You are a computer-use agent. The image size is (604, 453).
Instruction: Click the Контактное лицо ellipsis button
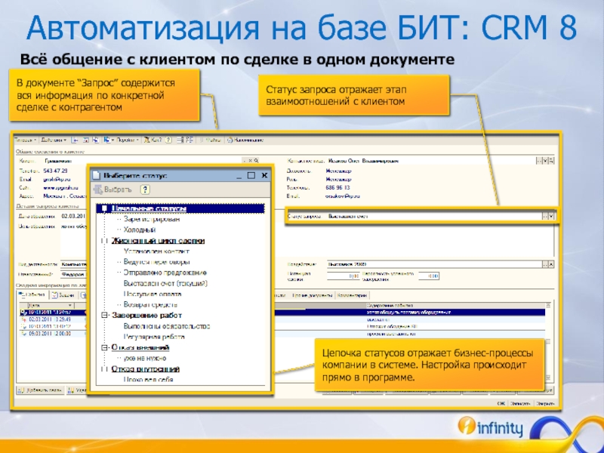(539, 161)
